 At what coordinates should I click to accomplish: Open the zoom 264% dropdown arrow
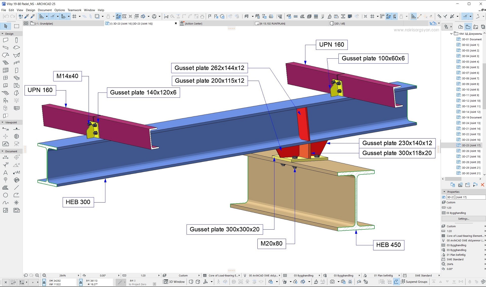coord(78,275)
